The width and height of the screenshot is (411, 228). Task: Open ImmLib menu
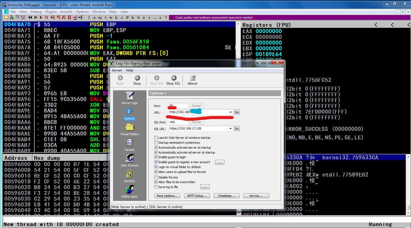click(66, 12)
